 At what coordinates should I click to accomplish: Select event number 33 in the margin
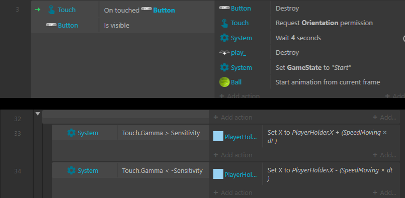coord(18,134)
